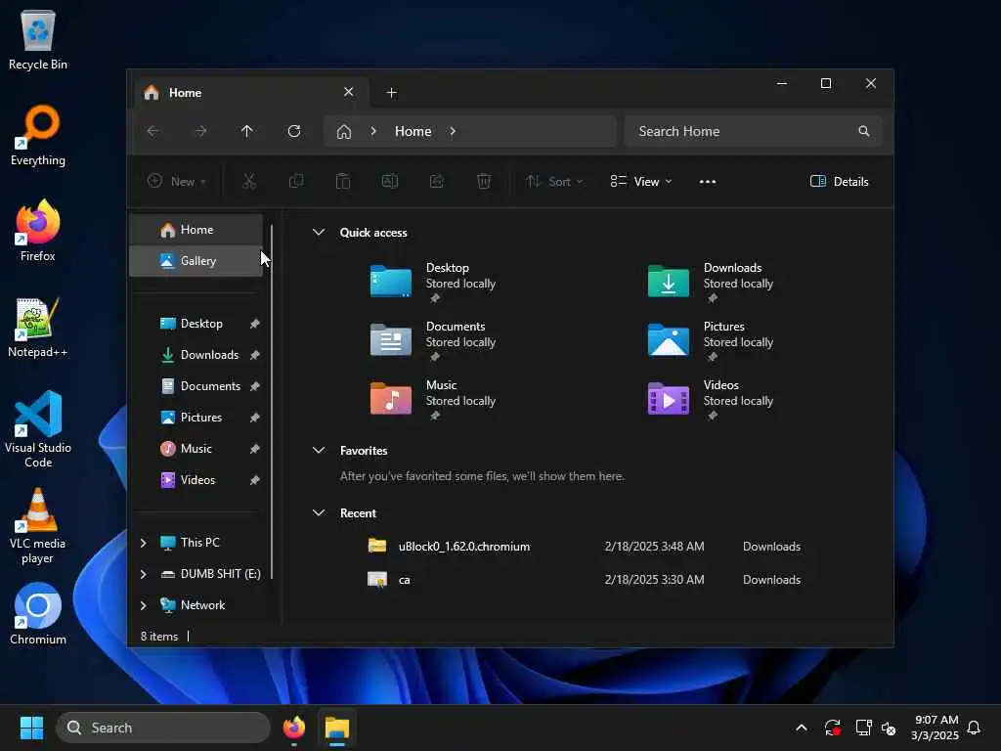
Task: Collapse the Quick access section
Action: pyautogui.click(x=319, y=233)
